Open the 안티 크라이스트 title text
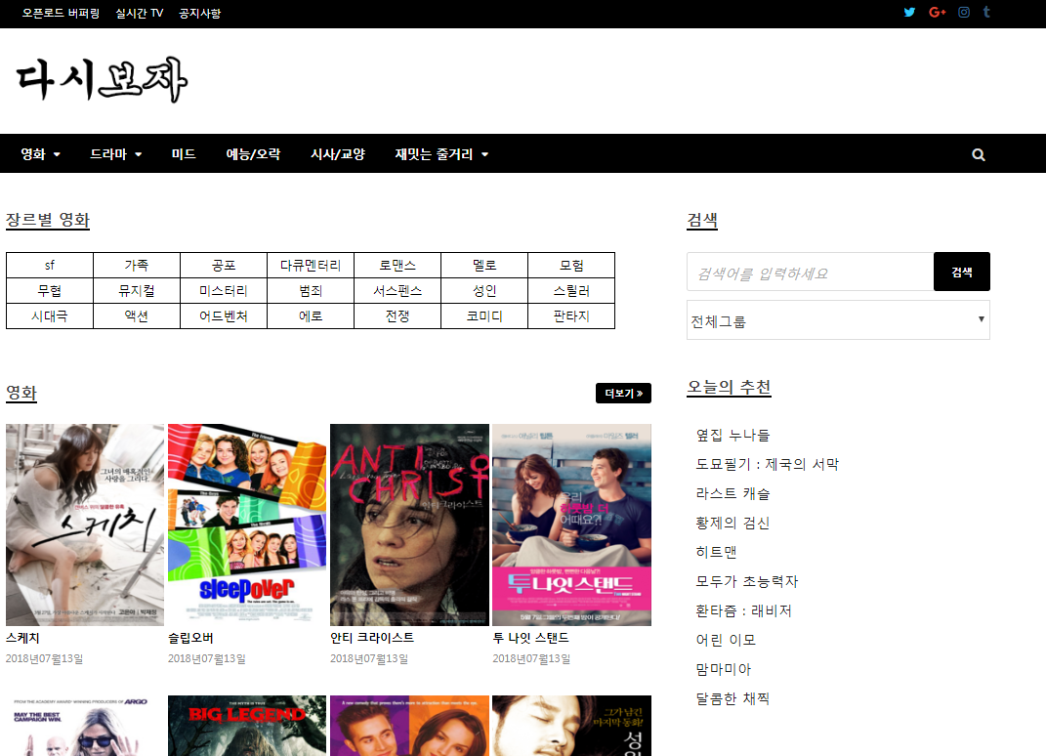Viewport: 1046px width, 756px height. click(x=372, y=638)
